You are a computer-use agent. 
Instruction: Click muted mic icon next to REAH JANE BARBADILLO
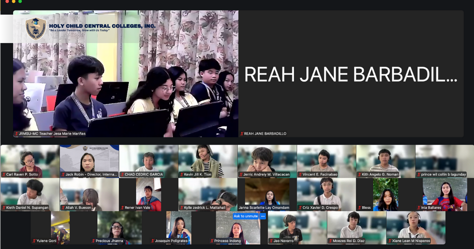[x=242, y=134]
